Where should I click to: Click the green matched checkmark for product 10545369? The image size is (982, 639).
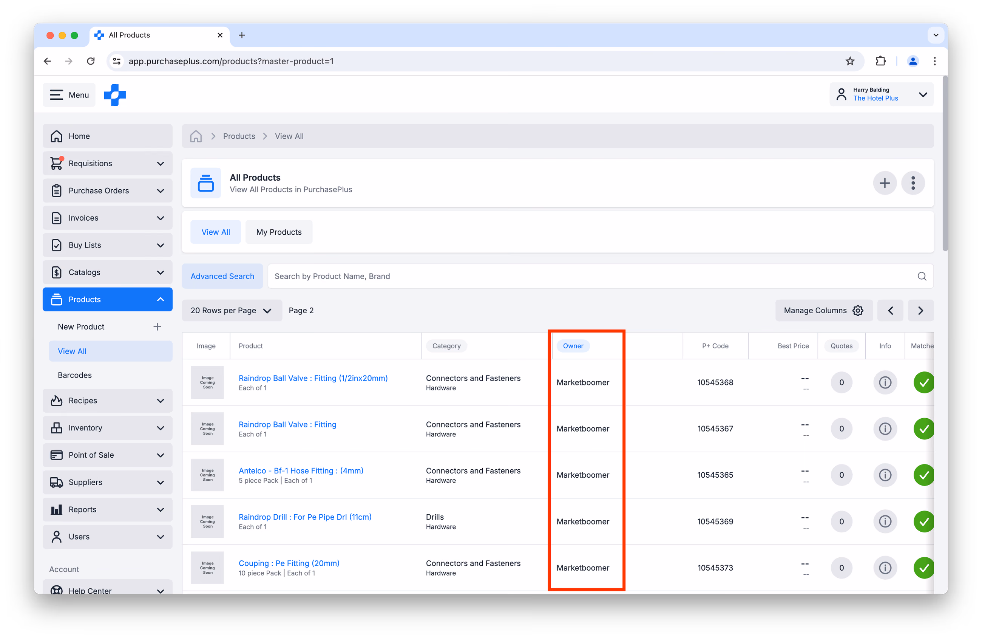[924, 522]
